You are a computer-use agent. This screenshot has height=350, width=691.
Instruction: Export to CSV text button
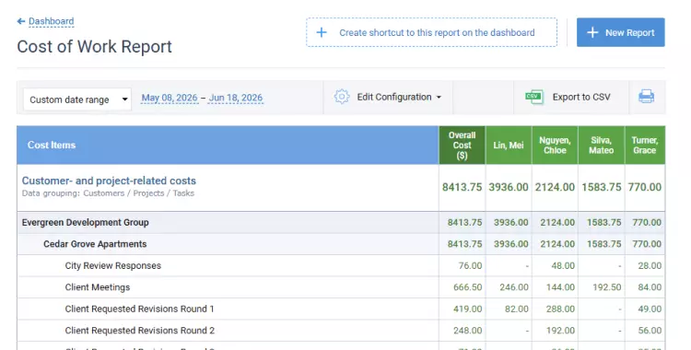(581, 97)
